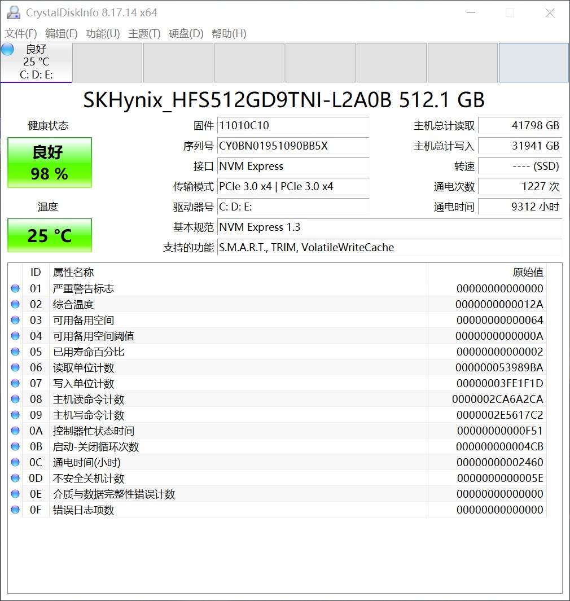Click the blue status dot for 综合温度

point(15,304)
